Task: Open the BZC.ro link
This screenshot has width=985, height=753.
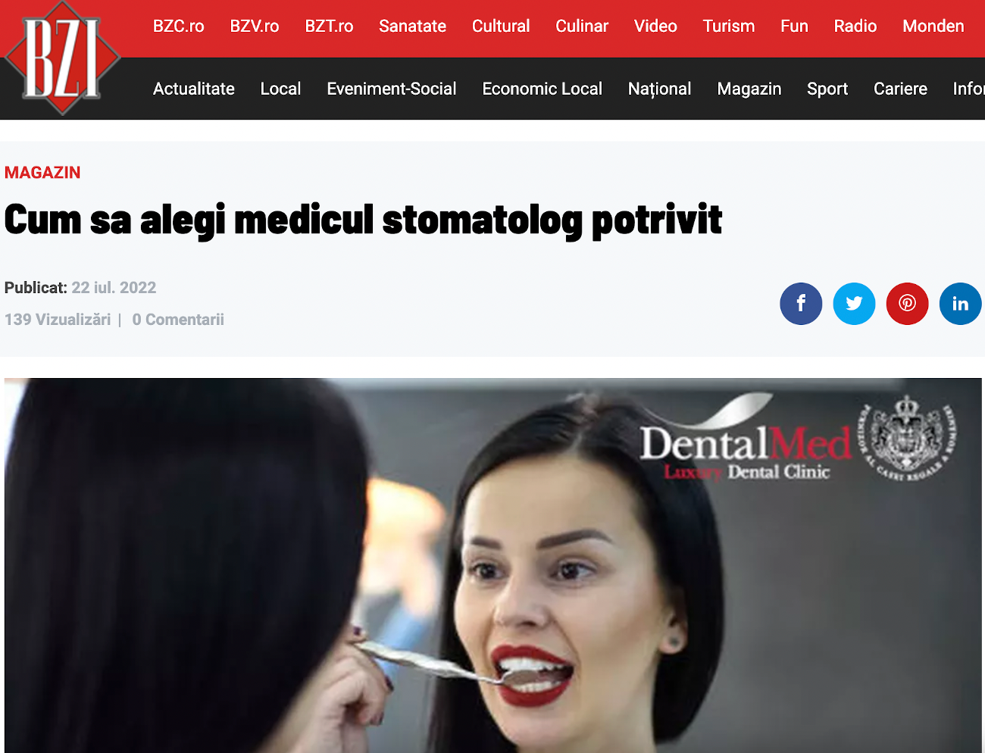Action: 179,27
